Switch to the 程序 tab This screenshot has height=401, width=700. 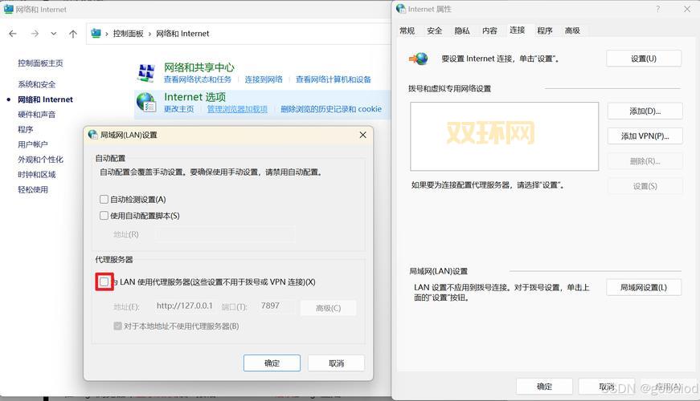[x=545, y=30]
